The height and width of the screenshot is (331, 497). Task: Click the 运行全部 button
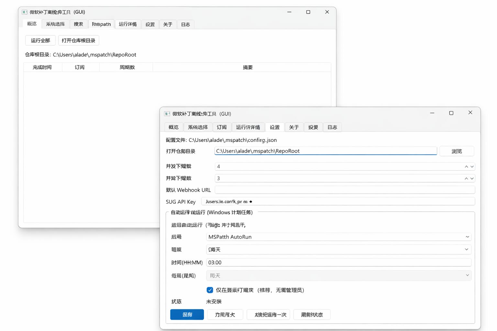(x=40, y=40)
